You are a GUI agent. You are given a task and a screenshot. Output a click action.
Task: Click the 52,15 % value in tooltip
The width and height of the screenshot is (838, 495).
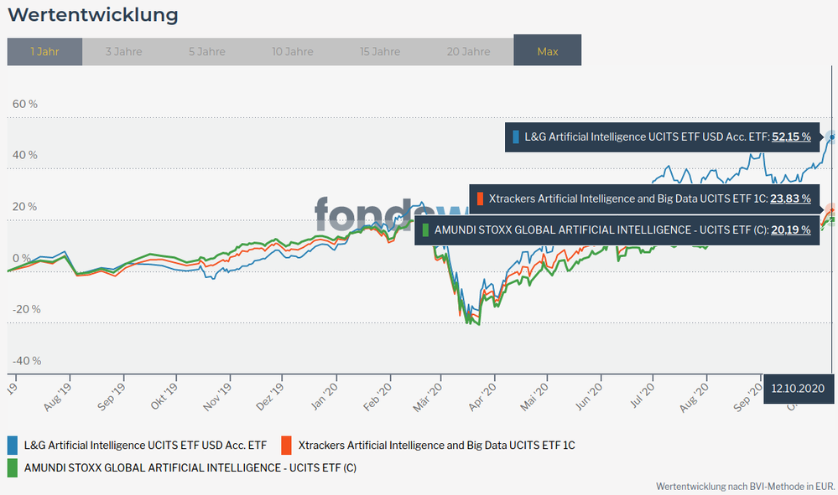[x=791, y=137]
